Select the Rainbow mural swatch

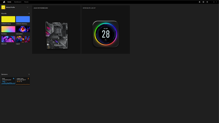pyautogui.click(x=8, y=29)
